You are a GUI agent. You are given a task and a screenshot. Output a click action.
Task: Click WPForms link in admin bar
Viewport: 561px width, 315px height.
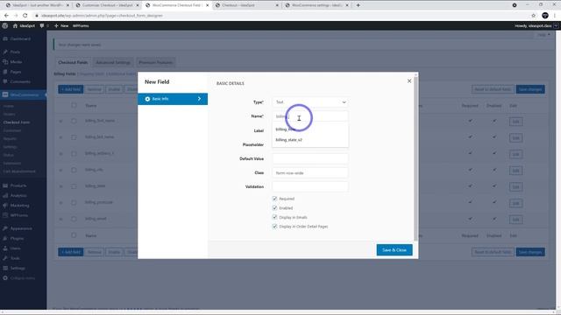[81, 25]
